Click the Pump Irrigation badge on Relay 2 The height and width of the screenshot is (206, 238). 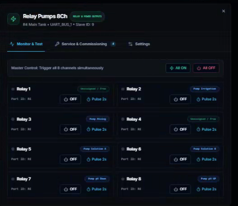(205, 89)
